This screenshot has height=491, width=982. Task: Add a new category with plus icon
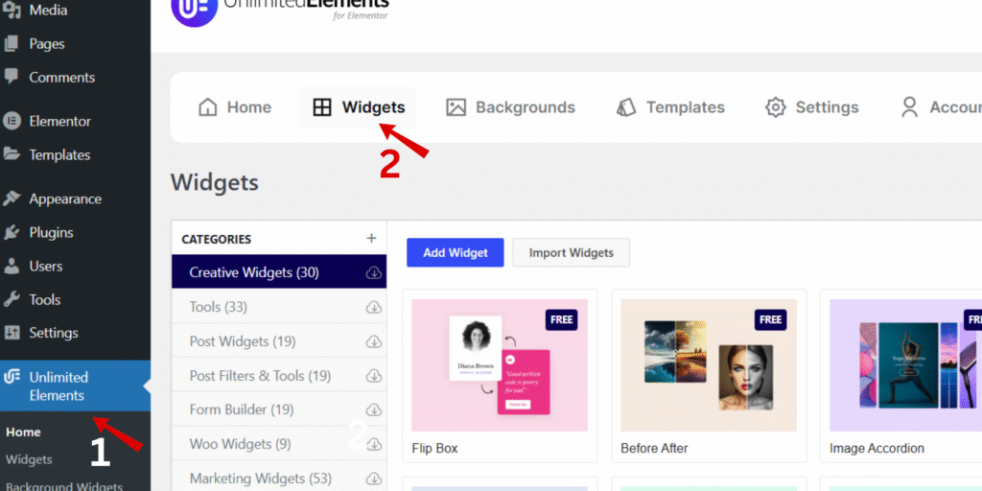(371, 238)
